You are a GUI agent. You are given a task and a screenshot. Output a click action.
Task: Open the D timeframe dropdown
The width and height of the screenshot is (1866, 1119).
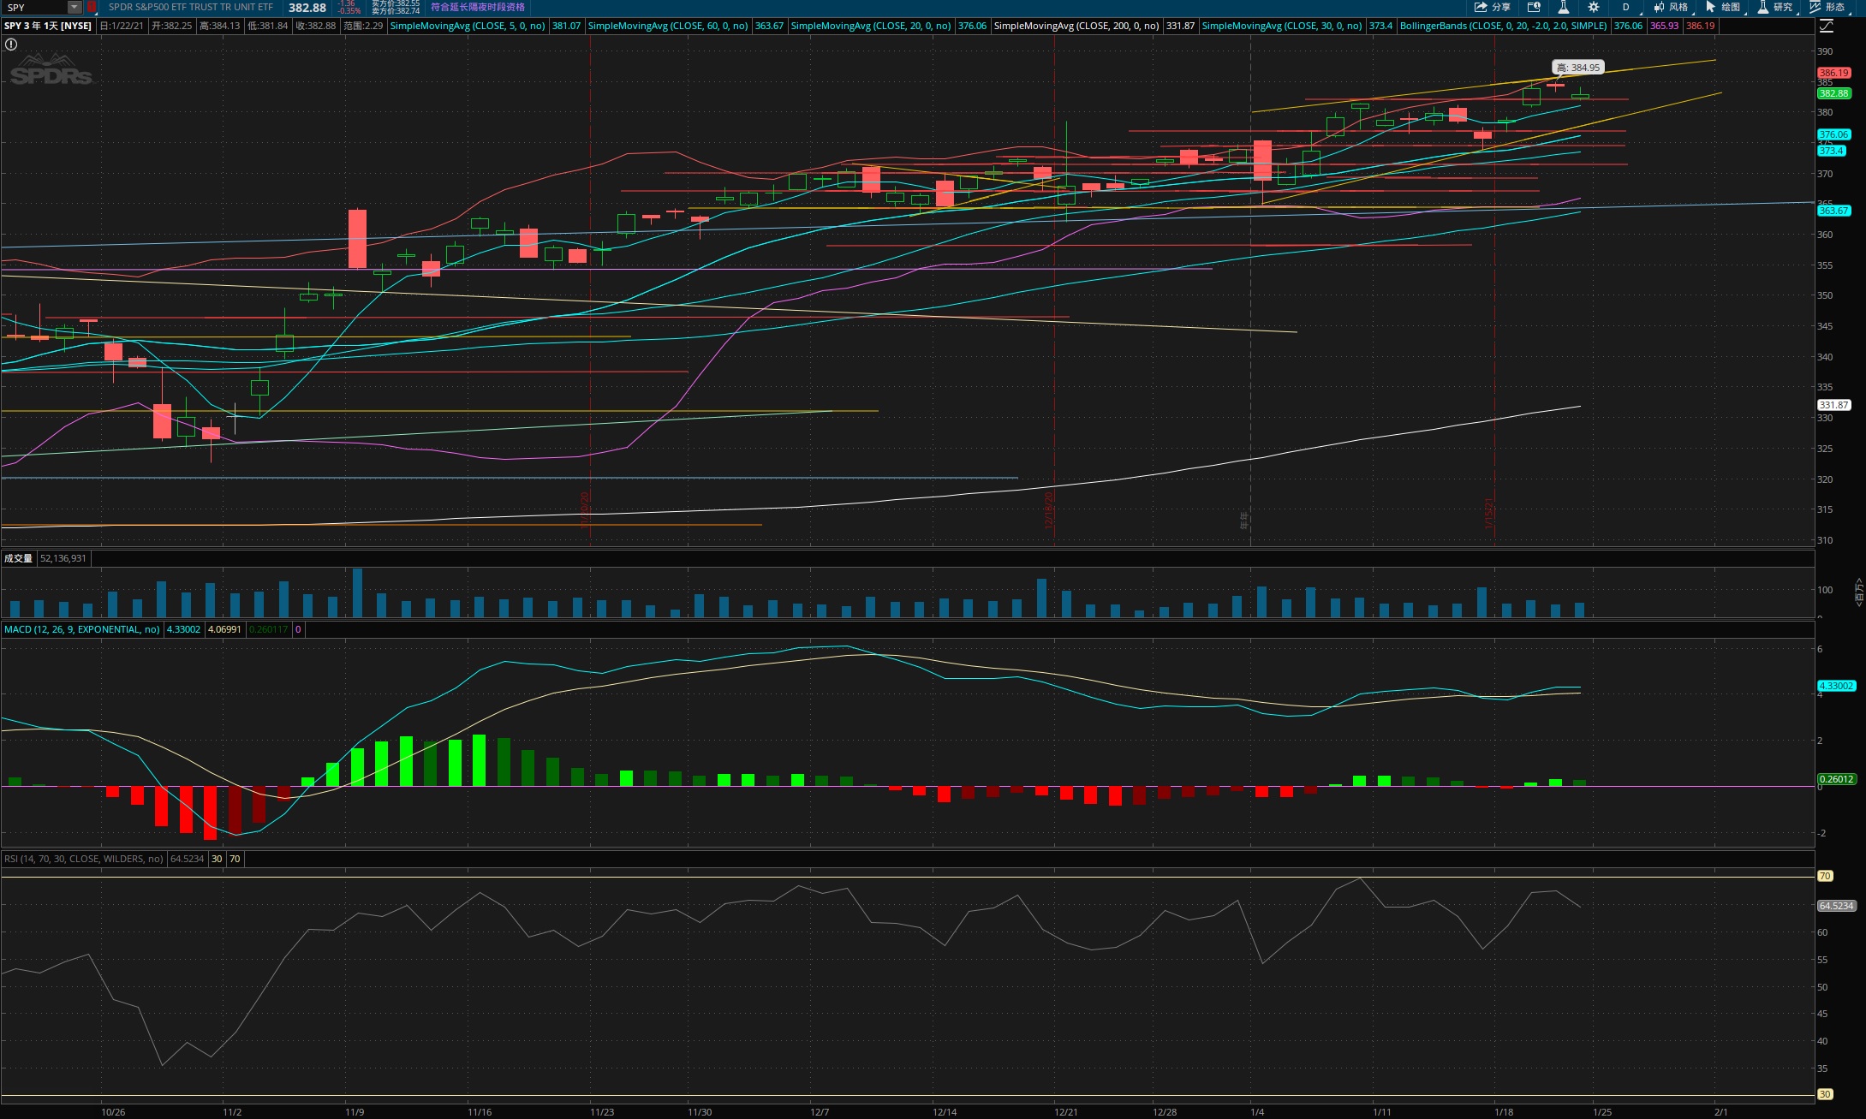1625,7
